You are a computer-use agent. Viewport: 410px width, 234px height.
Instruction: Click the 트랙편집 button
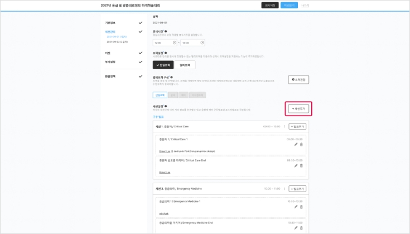click(x=298, y=80)
